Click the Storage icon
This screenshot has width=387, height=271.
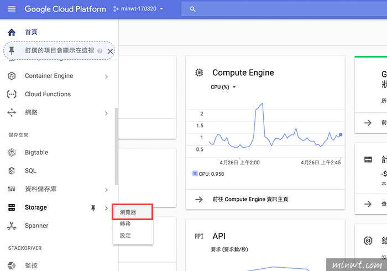pyautogui.click(x=12, y=207)
